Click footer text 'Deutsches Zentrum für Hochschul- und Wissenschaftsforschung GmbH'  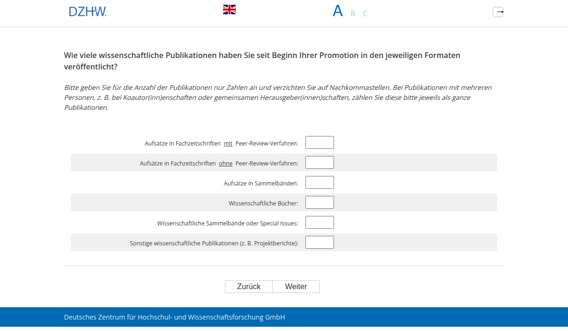[x=174, y=317]
